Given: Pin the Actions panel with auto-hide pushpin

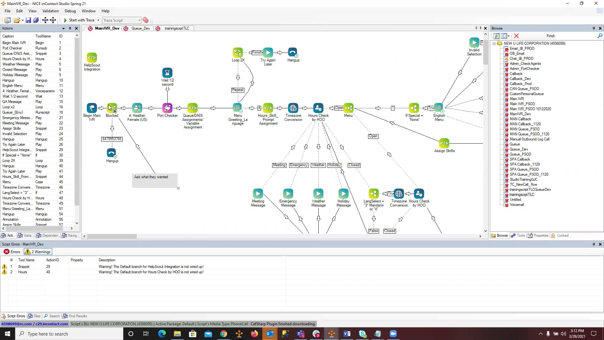Looking at the screenshot, I should pos(70,28).
